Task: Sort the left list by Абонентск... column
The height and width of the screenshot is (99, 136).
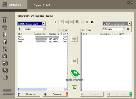Action: (41, 34)
